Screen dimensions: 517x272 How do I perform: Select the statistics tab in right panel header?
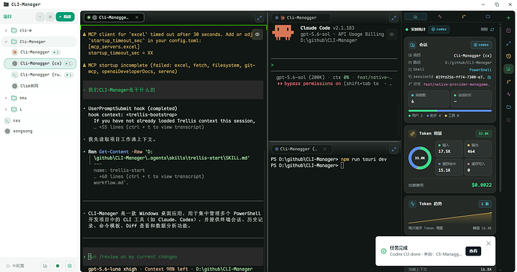tap(415, 16)
